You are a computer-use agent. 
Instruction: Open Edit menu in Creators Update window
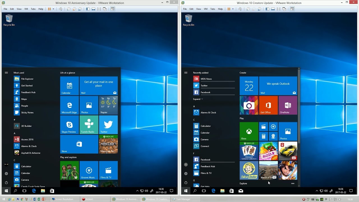(x=191, y=9)
